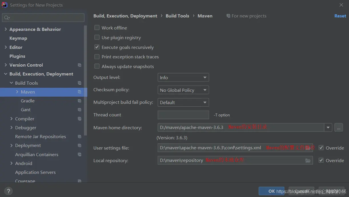This screenshot has height=197, width=349.
Task: Click the User settings file field
Action: pos(235,148)
